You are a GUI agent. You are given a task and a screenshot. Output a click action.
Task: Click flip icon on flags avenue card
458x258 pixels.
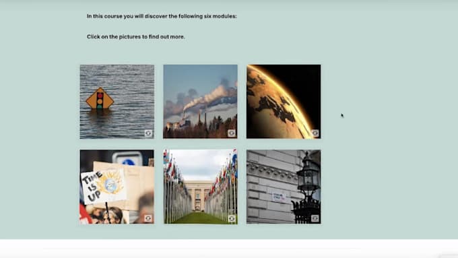[x=231, y=218]
